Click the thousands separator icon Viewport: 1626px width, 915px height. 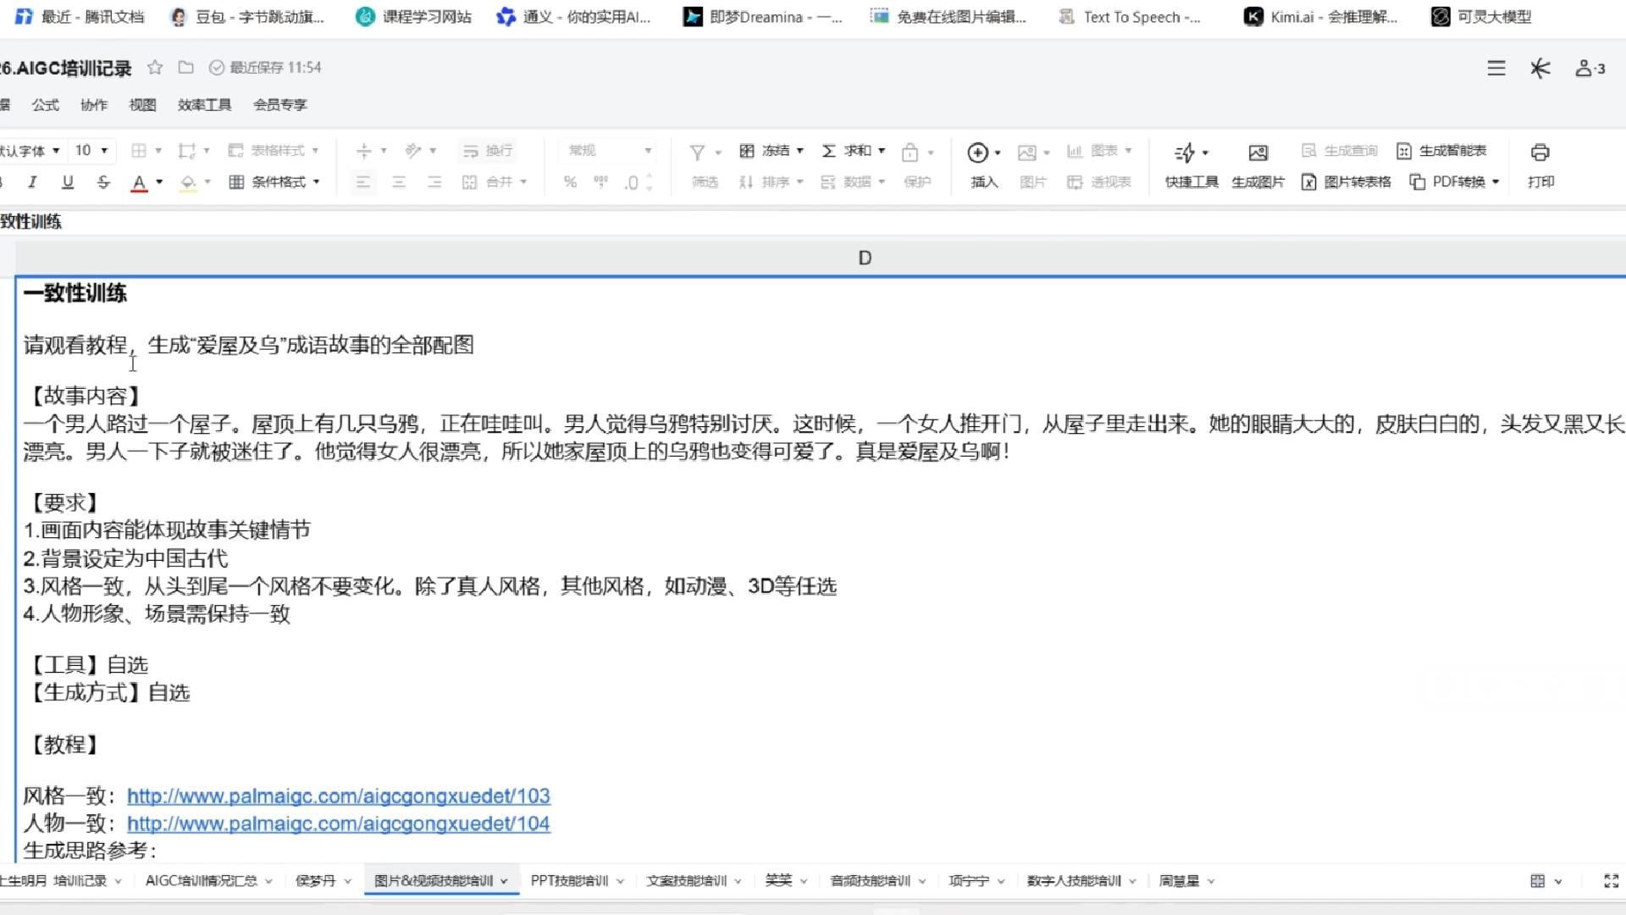pos(600,181)
